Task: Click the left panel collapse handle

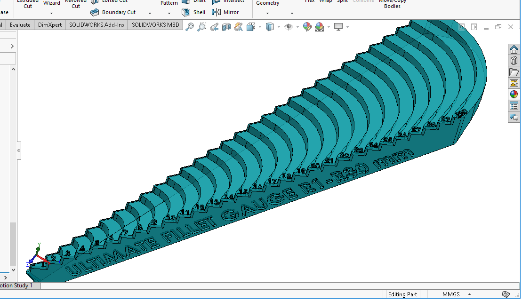Action: pos(19,150)
